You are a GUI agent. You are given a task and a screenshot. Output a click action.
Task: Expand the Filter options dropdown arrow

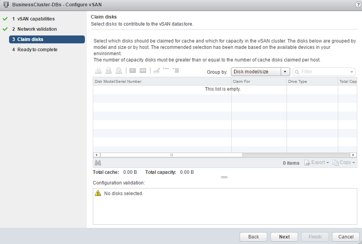point(351,72)
